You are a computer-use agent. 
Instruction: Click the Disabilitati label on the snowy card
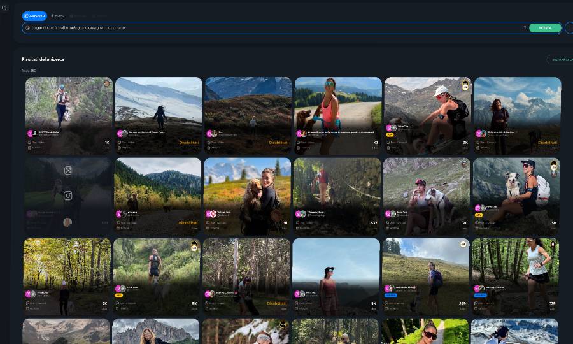tap(189, 143)
